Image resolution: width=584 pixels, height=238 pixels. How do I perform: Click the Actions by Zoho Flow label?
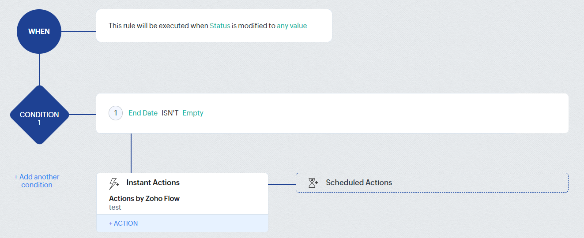click(x=144, y=198)
